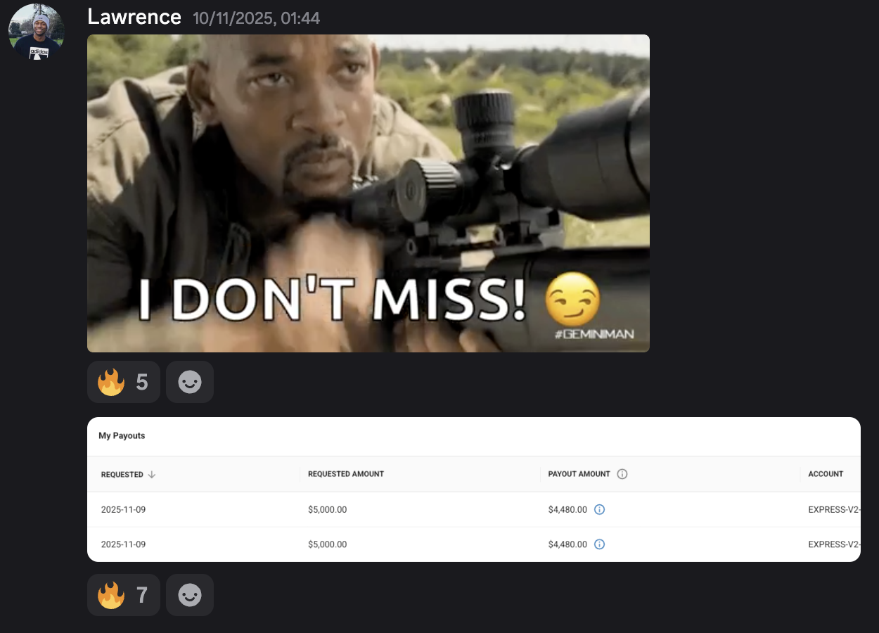
Task: Select the first row 2025-11-09 date
Action: click(123, 510)
